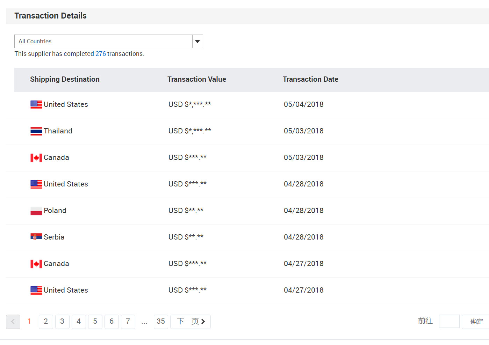Open the All Countries dropdown arrow
Image resolution: width=489 pixels, height=345 pixels.
197,42
